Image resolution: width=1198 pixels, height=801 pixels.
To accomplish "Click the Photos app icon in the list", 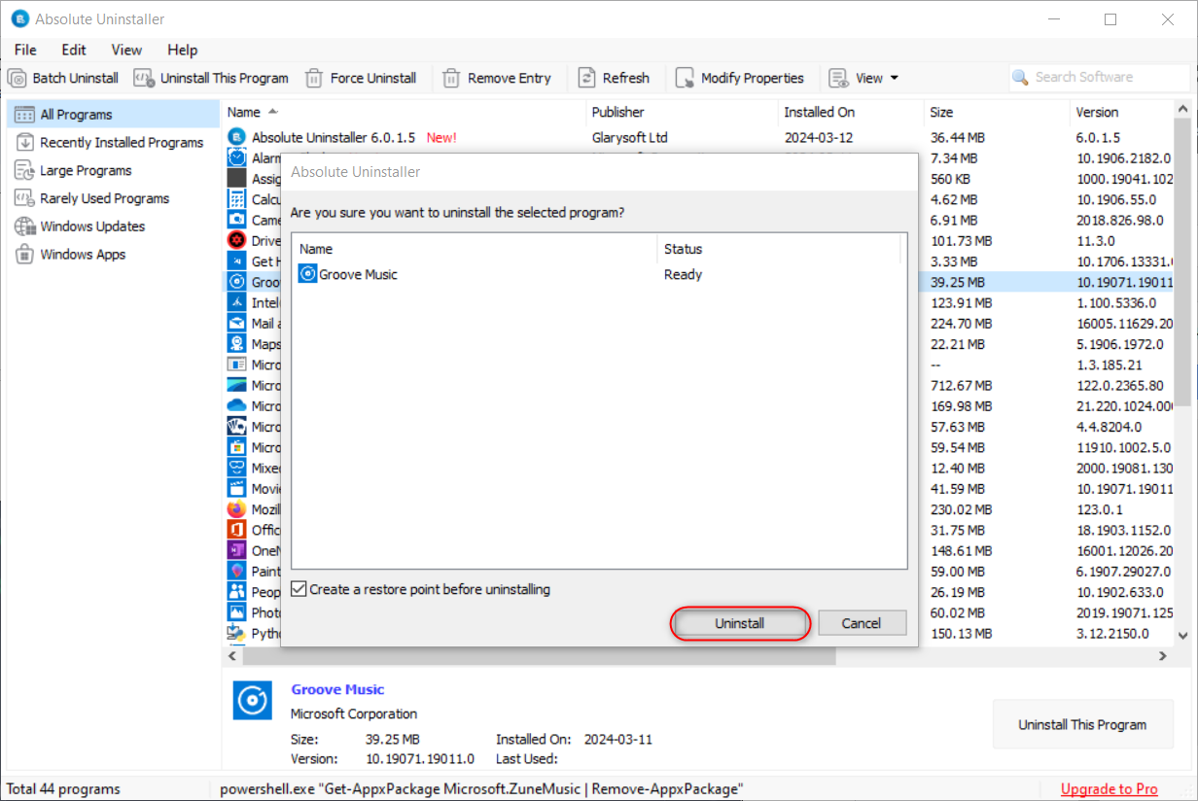I will 236,612.
